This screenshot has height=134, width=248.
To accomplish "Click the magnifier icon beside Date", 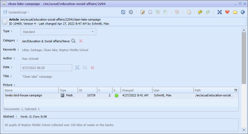I will [x=85, y=68].
